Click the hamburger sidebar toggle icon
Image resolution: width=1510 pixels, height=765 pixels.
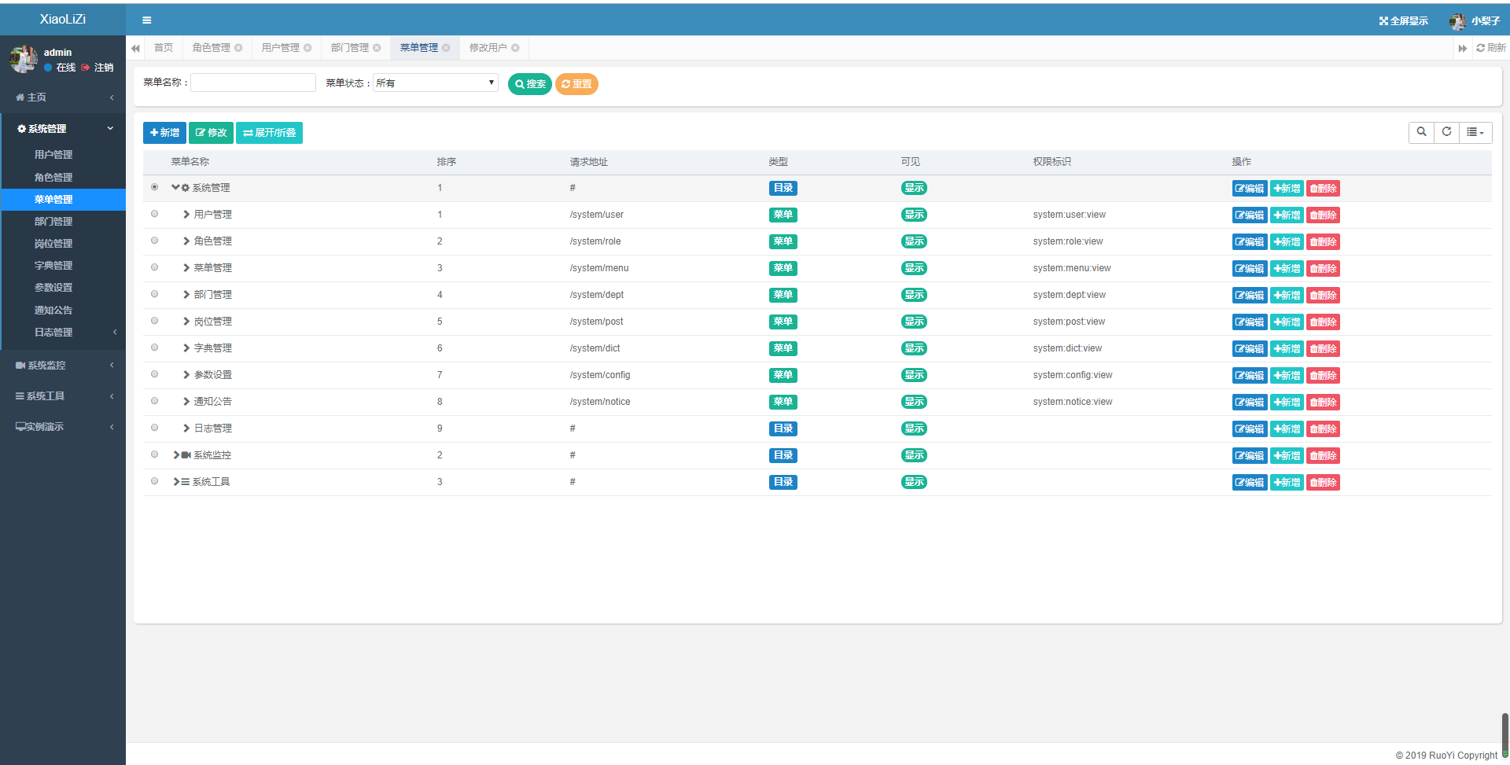(x=146, y=20)
